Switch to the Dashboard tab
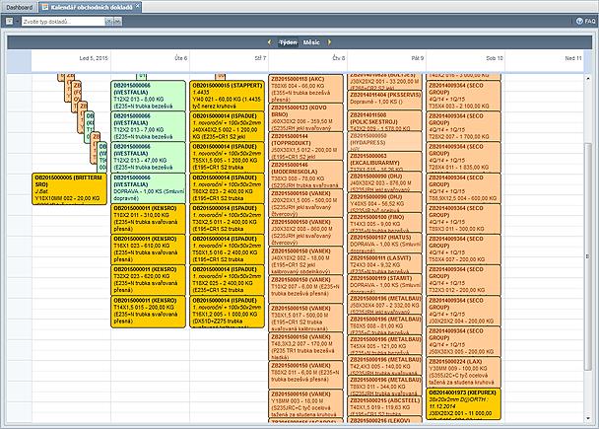599x429 pixels. [x=19, y=7]
